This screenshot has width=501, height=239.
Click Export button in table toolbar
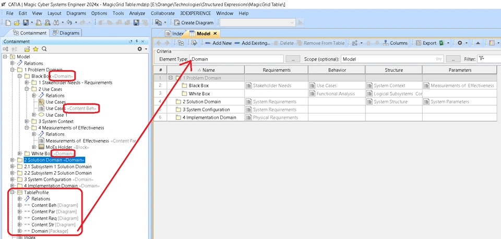pyautogui.click(x=426, y=43)
